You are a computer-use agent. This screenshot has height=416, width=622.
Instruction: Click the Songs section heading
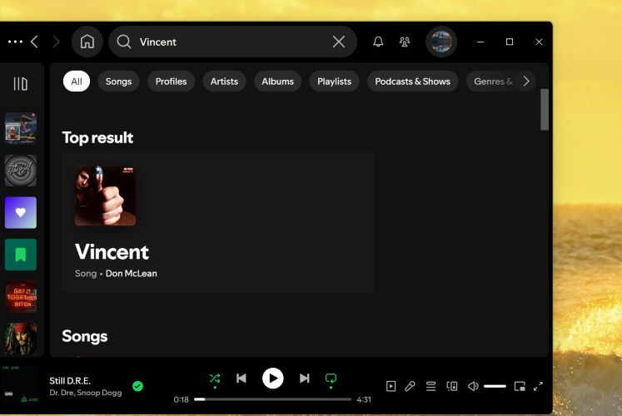point(84,336)
